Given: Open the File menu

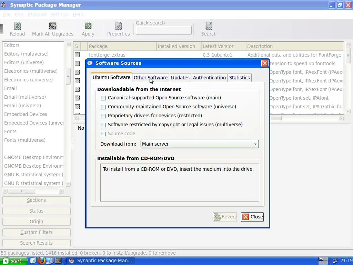Looking at the screenshot, I should (x=7, y=14).
